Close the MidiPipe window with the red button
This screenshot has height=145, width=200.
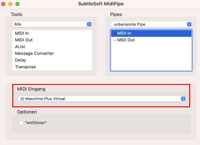3,4
